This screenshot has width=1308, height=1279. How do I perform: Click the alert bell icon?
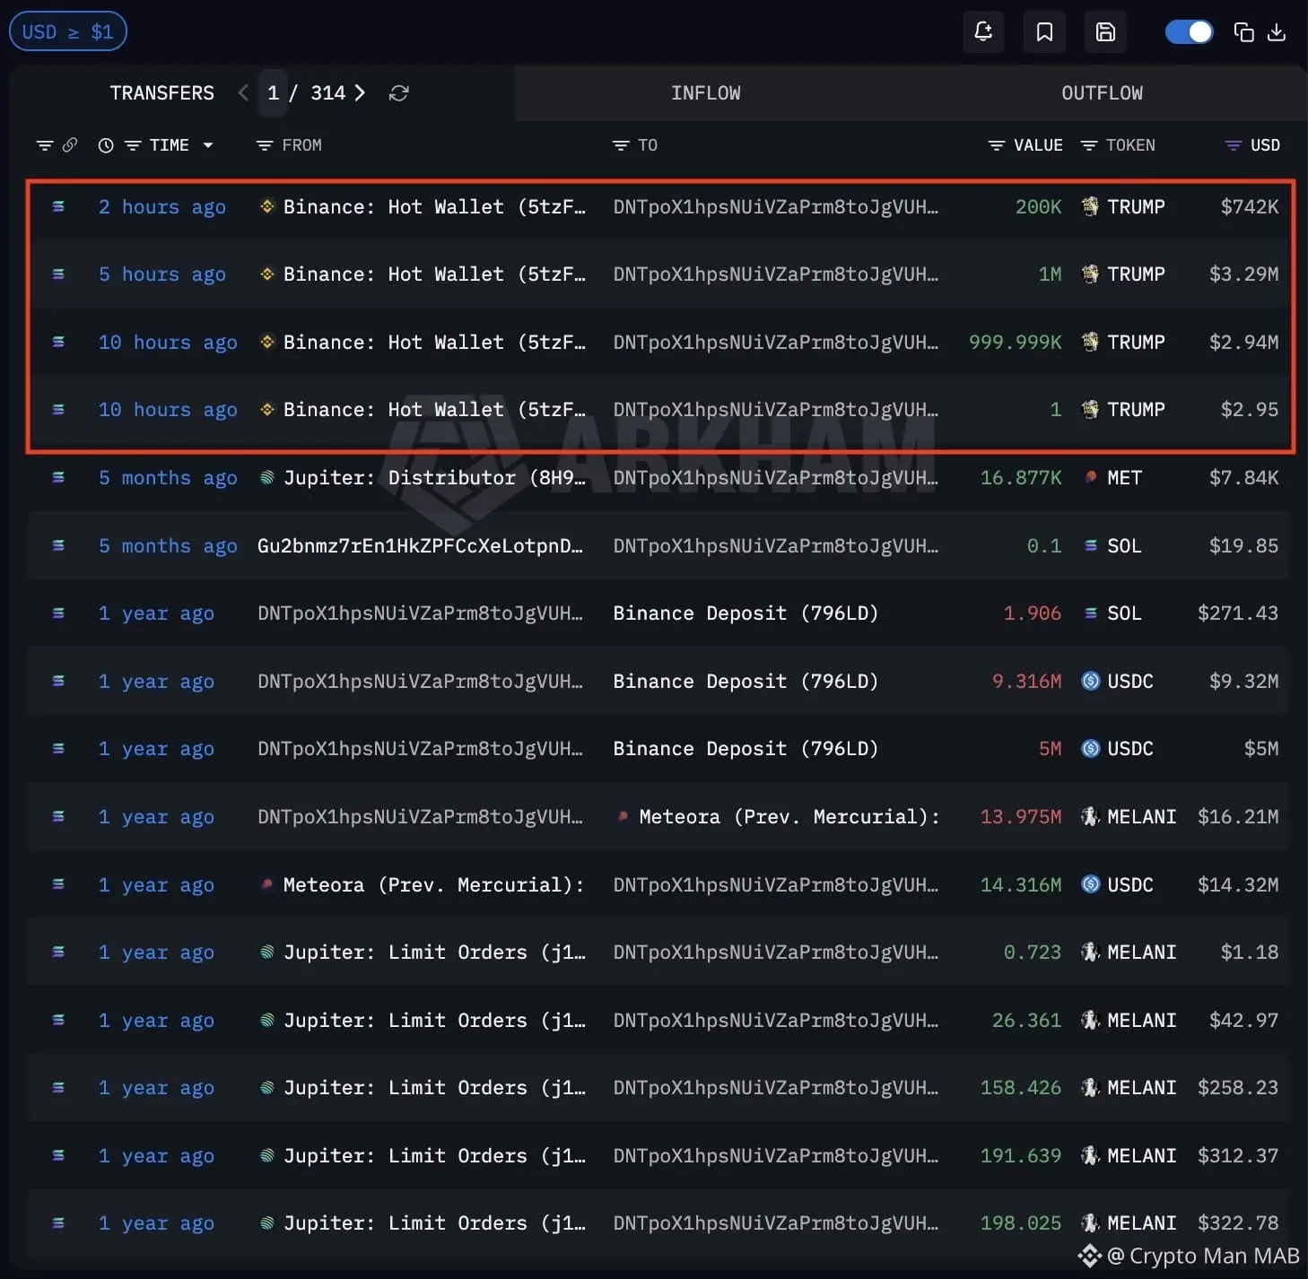983,32
